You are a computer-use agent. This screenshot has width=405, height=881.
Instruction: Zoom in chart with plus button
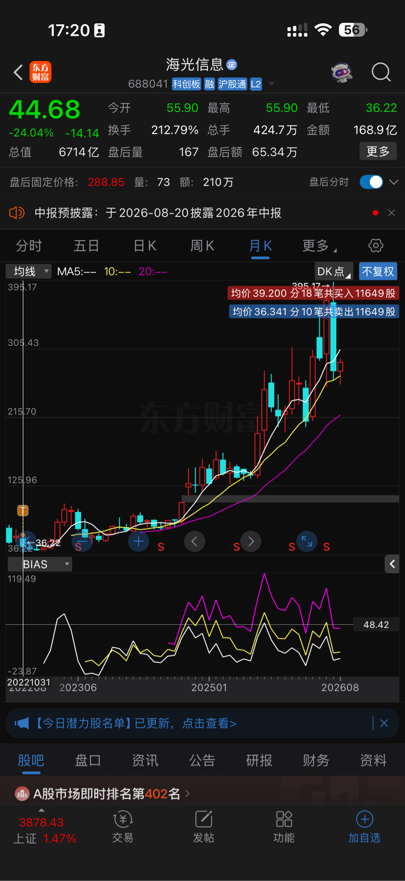pyautogui.click(x=138, y=542)
